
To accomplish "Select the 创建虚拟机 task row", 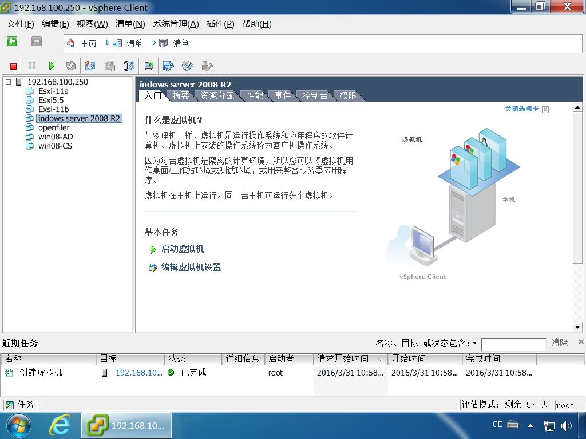I will (x=292, y=373).
